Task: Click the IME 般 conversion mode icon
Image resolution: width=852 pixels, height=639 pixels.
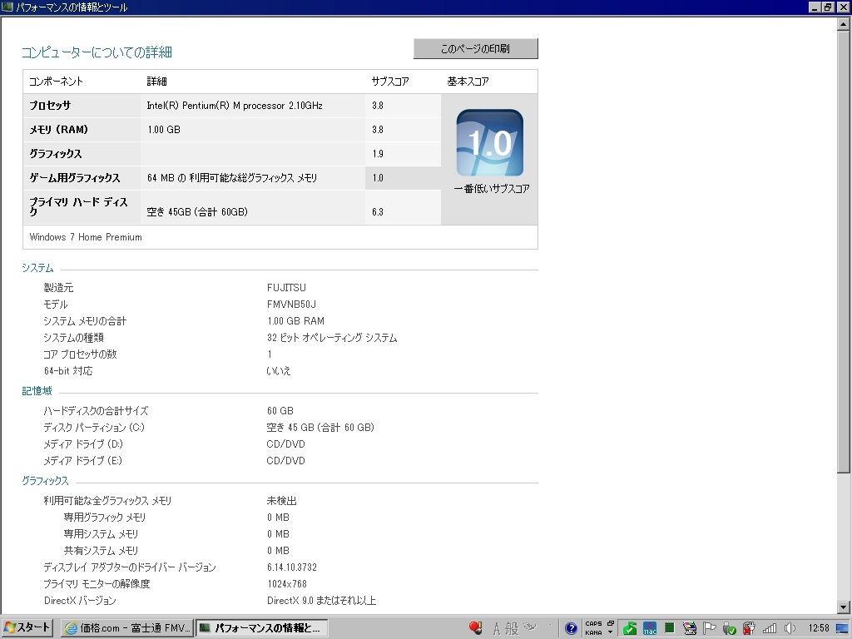Action: 512,629
